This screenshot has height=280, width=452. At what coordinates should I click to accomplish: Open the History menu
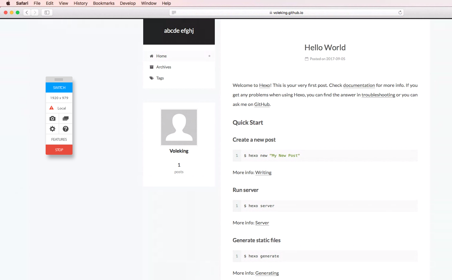pos(81,3)
